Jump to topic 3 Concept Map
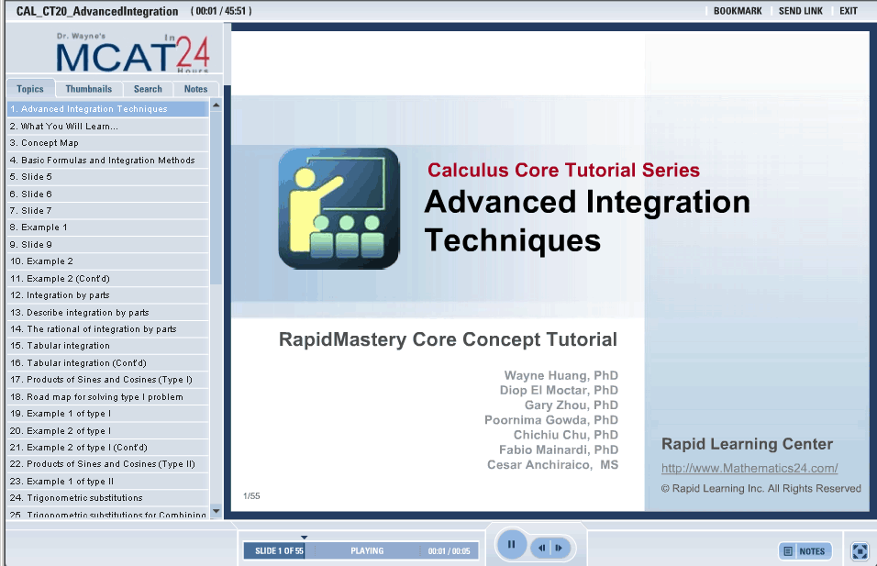The height and width of the screenshot is (566, 877). point(44,143)
